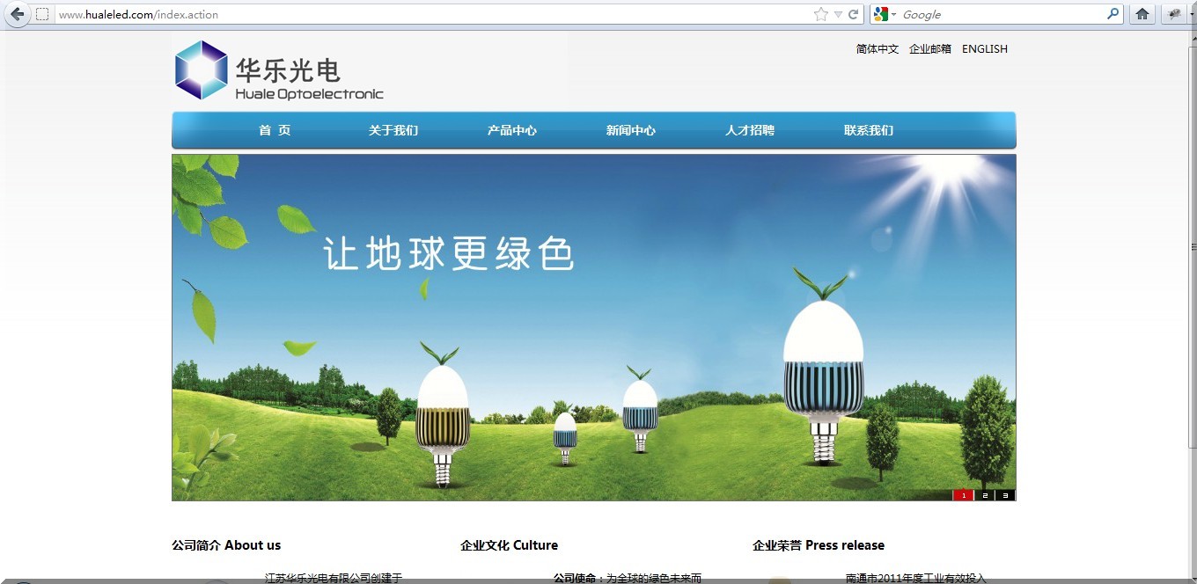Open the browser home page
The width and height of the screenshot is (1197, 584).
1142,14
